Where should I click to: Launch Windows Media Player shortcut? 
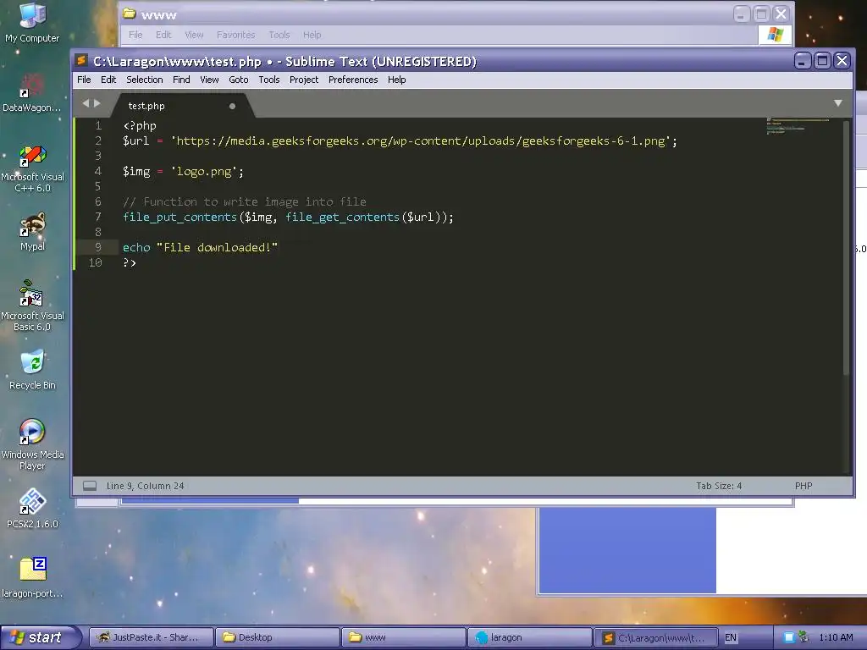pos(32,444)
